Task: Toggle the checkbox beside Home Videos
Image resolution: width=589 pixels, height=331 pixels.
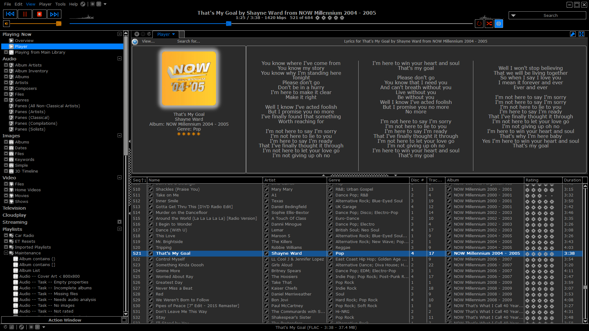Action: (x=6, y=190)
